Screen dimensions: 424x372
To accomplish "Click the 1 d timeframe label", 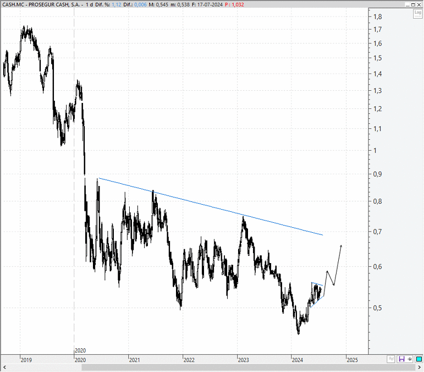I will point(89,4).
